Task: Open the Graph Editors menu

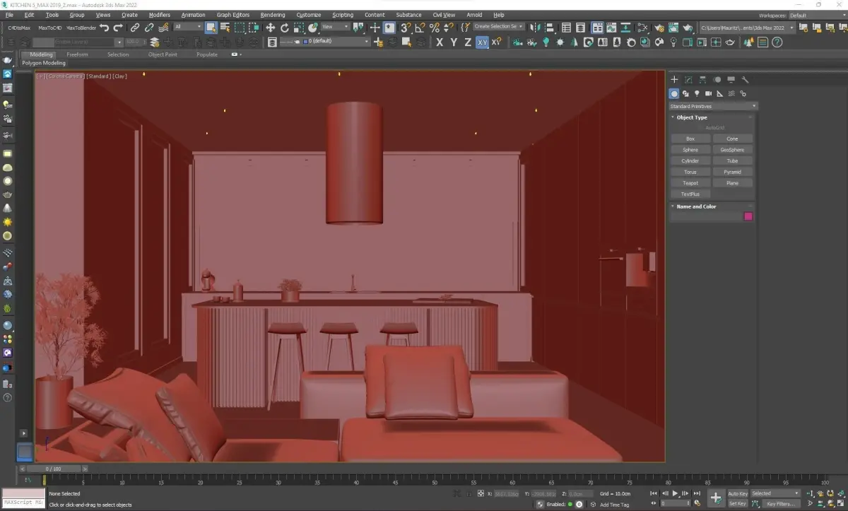Action: 233,15
